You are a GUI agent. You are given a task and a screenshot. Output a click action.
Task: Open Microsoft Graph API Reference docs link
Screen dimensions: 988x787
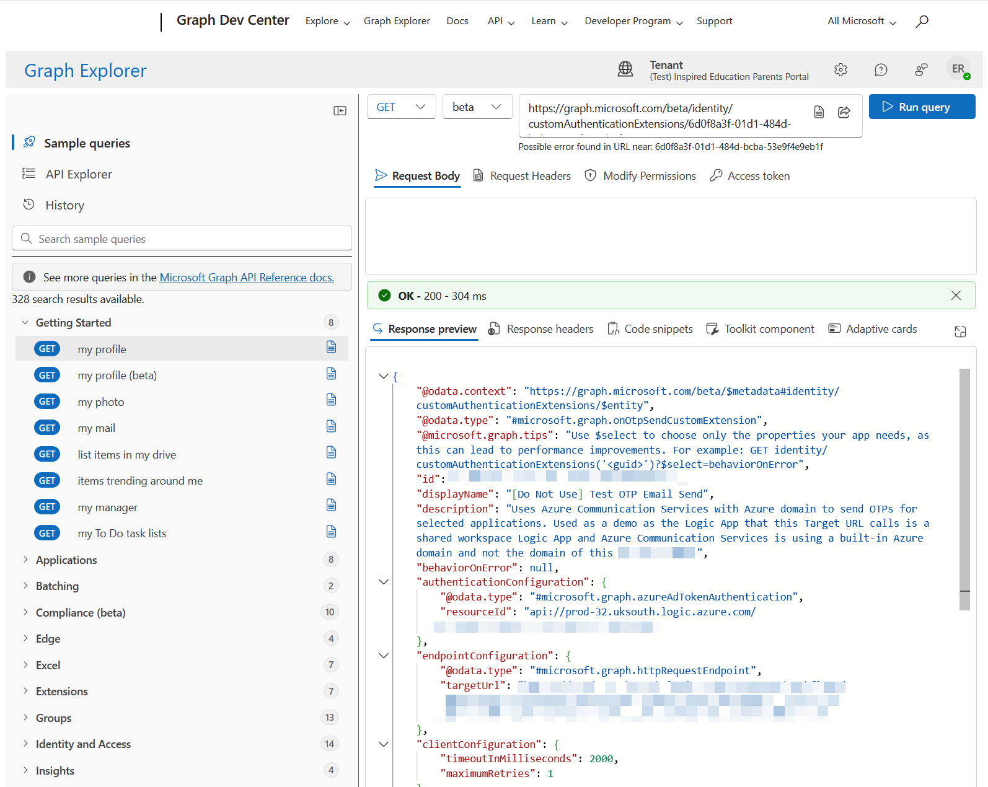247,278
